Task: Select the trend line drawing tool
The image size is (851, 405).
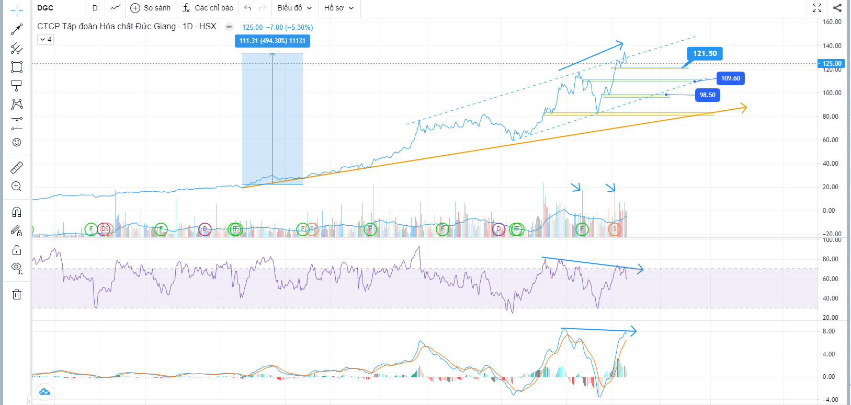Action: [x=17, y=29]
